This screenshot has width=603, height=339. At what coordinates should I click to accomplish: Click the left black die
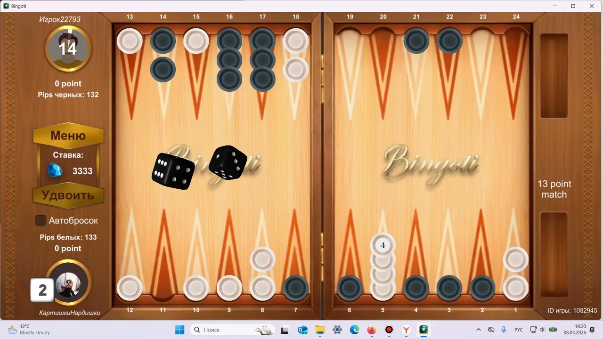(x=173, y=171)
